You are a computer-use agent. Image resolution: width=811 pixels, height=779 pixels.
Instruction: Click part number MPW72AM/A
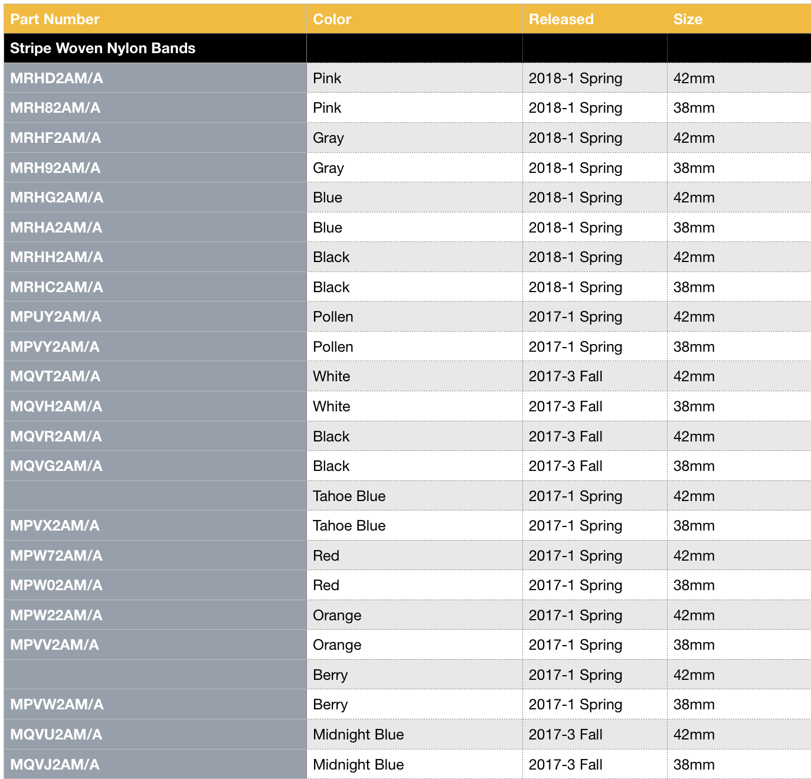tap(57, 556)
